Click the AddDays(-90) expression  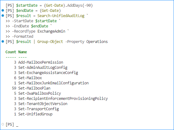(x=80, y=5)
